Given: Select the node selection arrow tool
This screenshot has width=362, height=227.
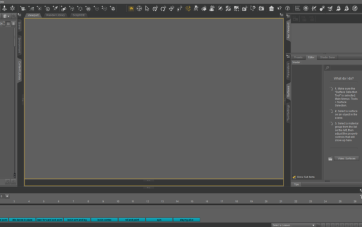Looking at the screenshot, I should [147, 9].
